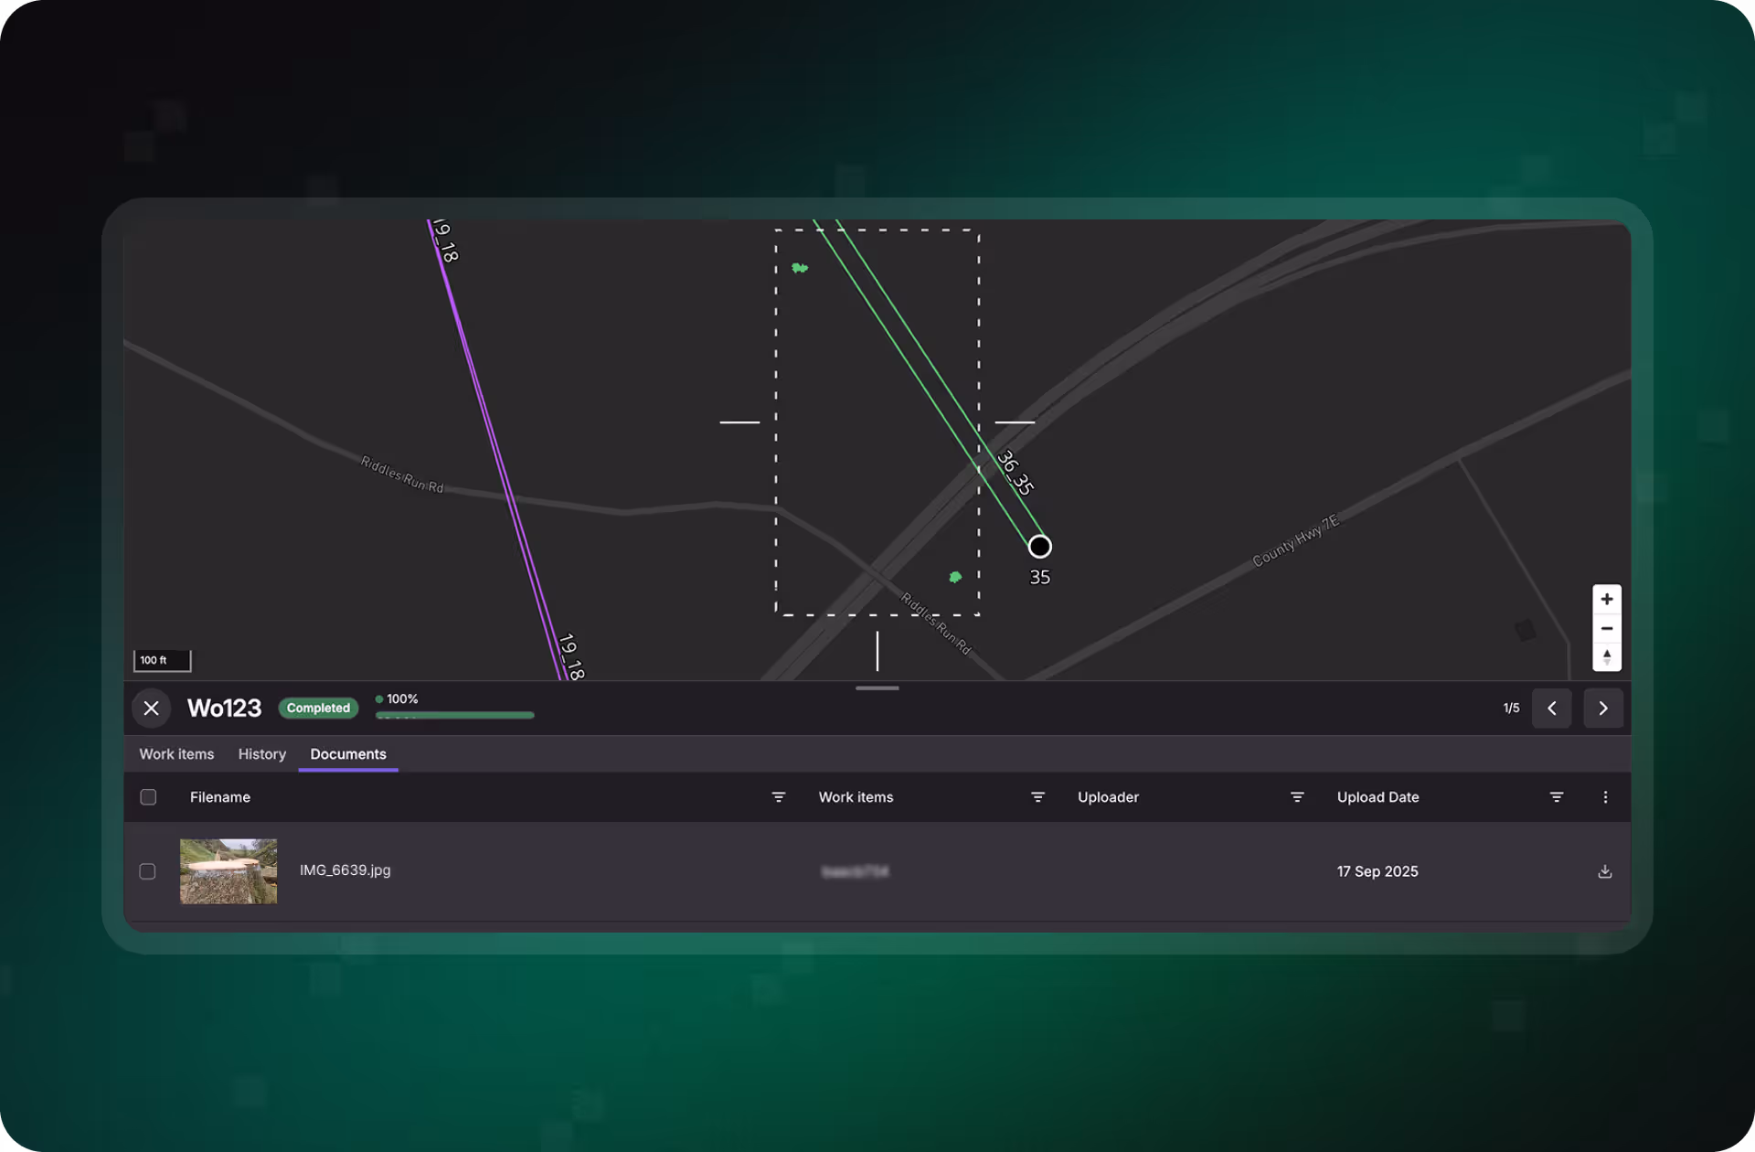Screen dimensions: 1755x1152
Task: Go to the previous work order
Action: (x=1551, y=709)
